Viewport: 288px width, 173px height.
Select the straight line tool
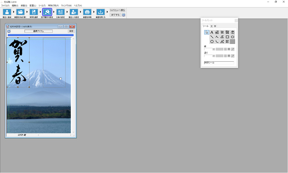(212, 37)
